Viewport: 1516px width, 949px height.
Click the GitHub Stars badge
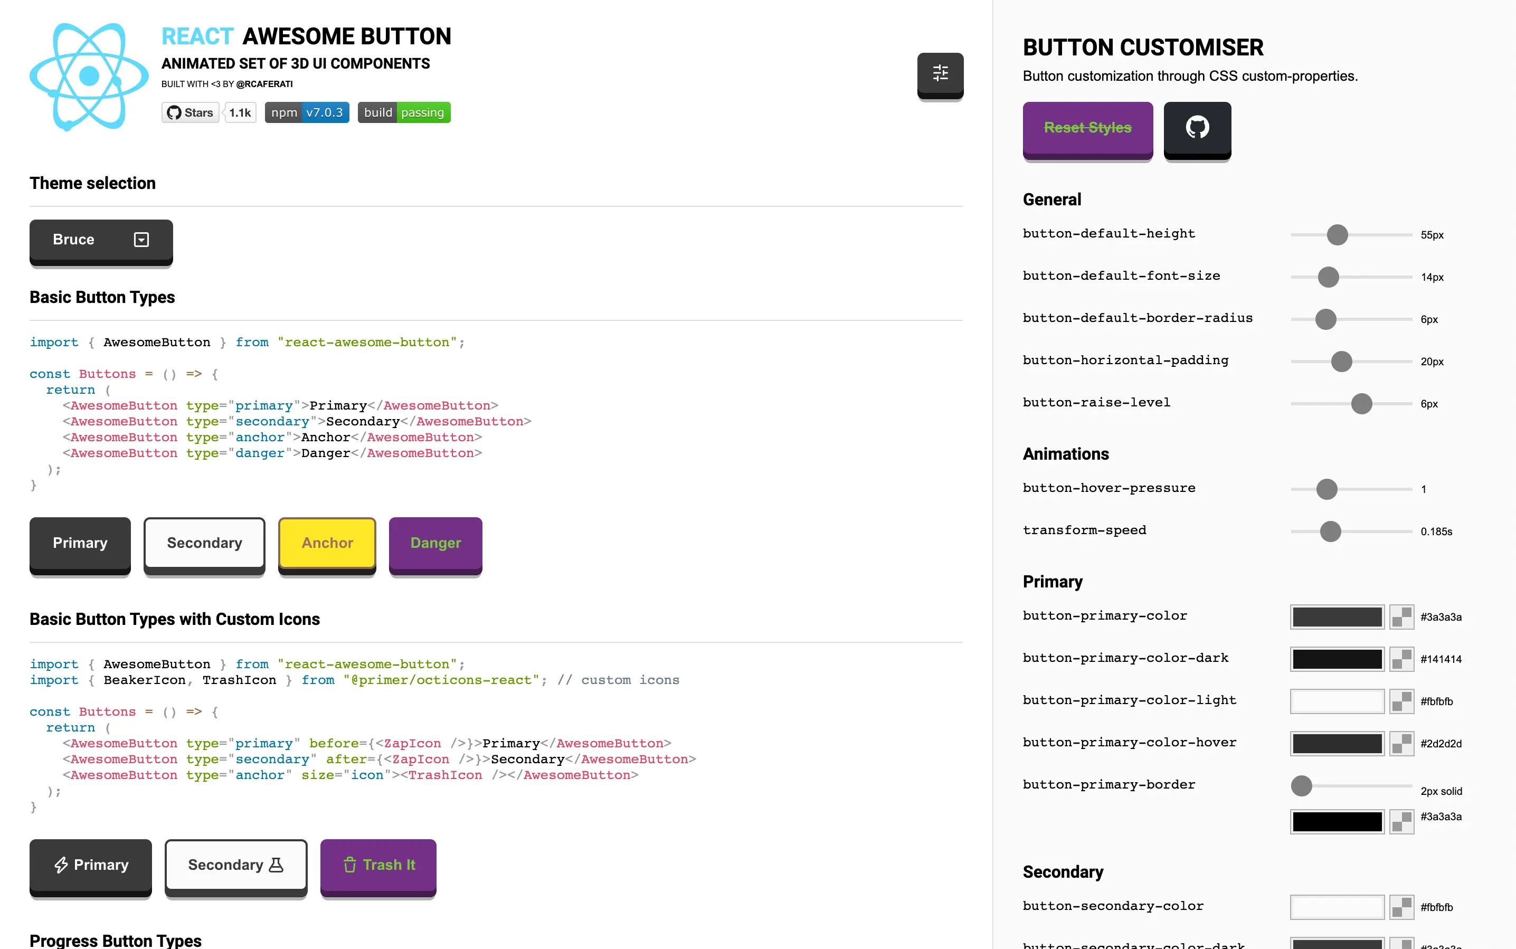click(x=190, y=112)
